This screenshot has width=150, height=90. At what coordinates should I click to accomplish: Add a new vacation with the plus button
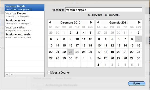click(7, 75)
